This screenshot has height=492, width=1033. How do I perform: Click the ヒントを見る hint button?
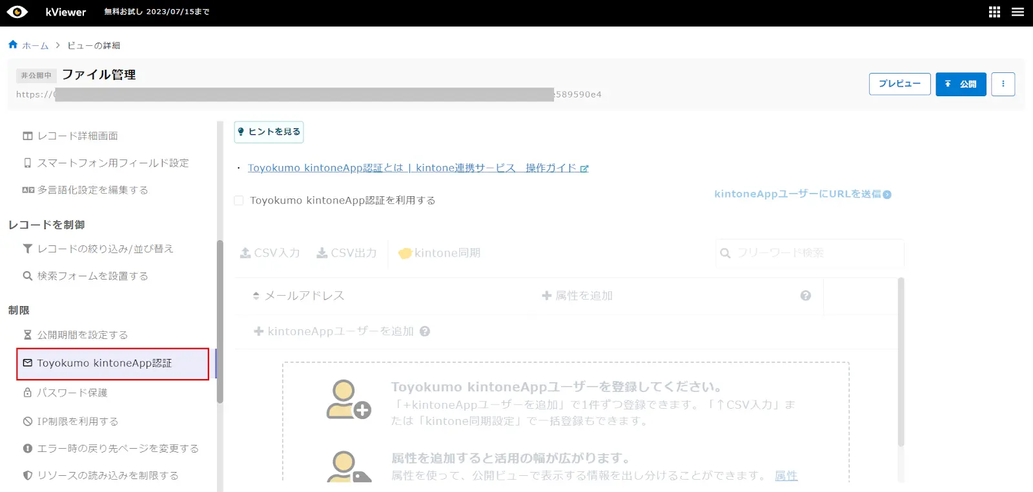pyautogui.click(x=269, y=132)
